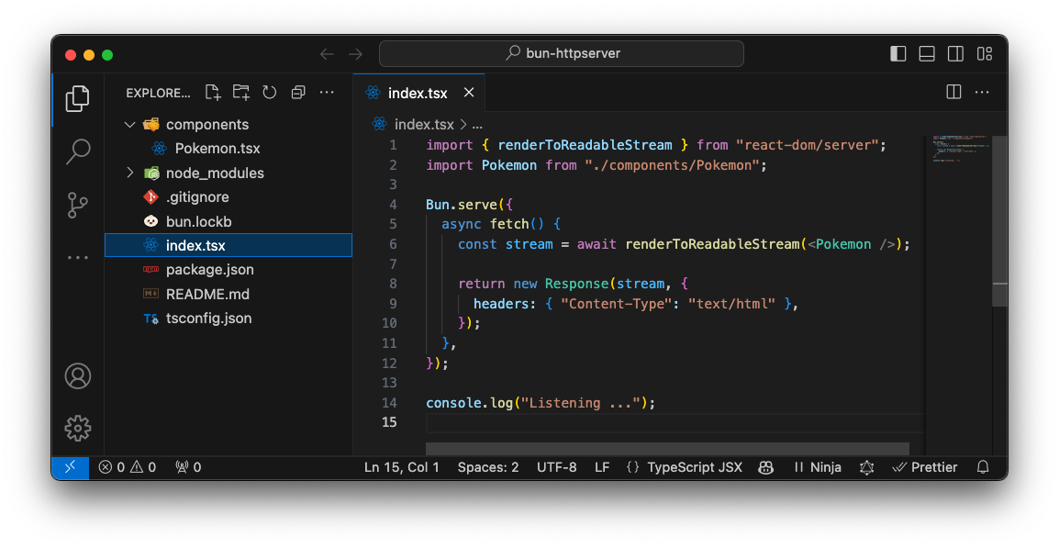
Task: Click the Prettier status bar item
Action: tap(925, 467)
